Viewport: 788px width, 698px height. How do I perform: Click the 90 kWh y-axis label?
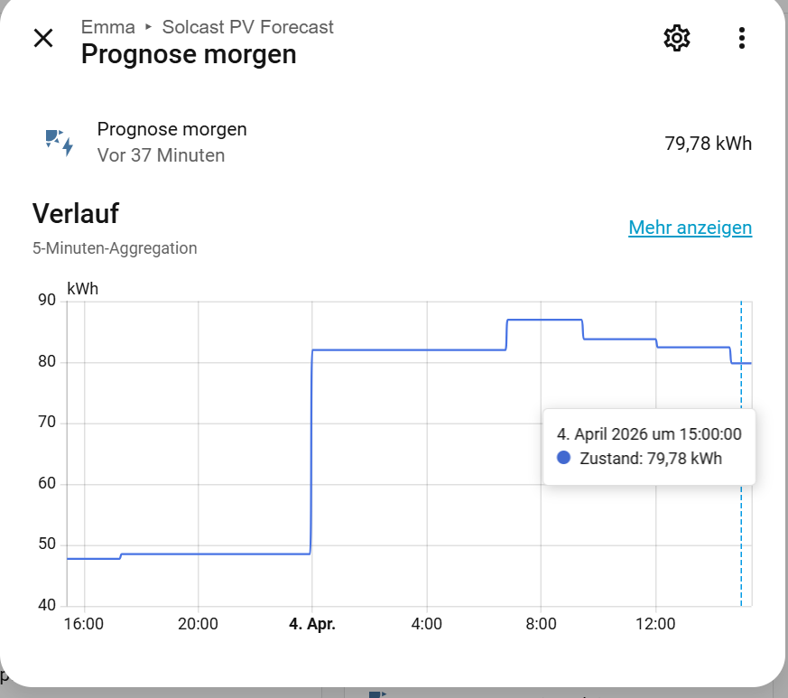(x=47, y=300)
